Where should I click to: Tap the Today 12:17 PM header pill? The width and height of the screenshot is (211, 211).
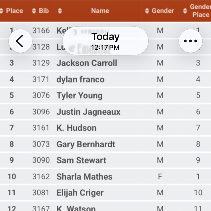tap(105, 41)
